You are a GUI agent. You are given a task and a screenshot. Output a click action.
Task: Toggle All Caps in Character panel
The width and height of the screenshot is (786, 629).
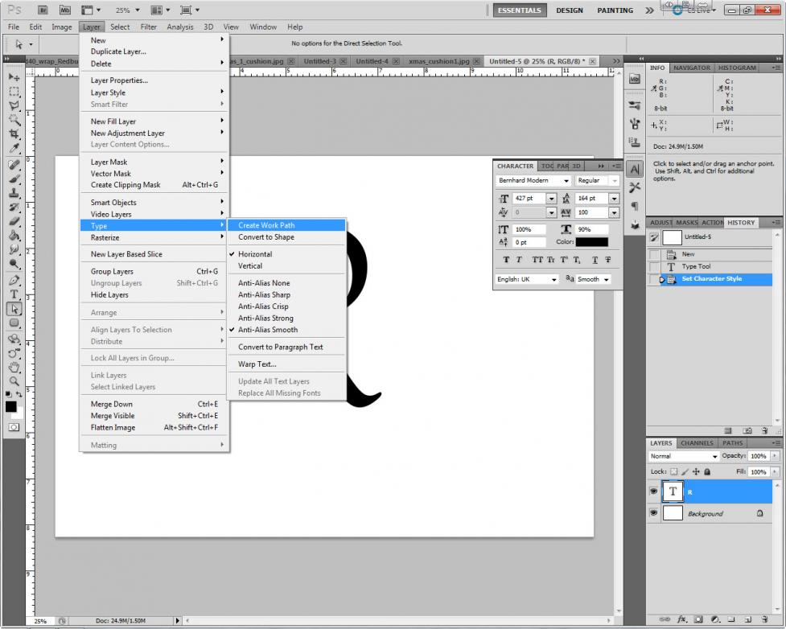tap(537, 260)
